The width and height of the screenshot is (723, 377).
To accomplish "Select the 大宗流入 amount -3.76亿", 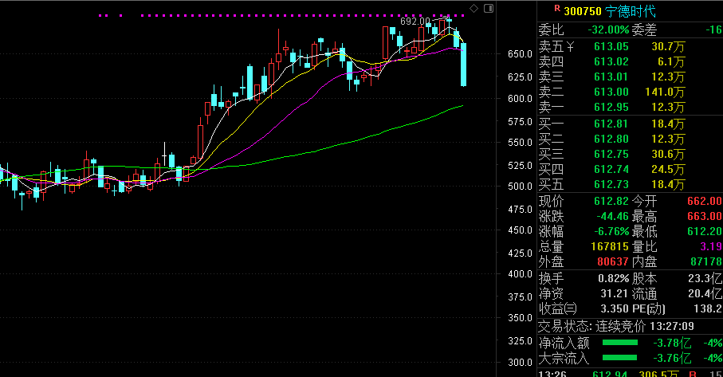I will tap(672, 358).
